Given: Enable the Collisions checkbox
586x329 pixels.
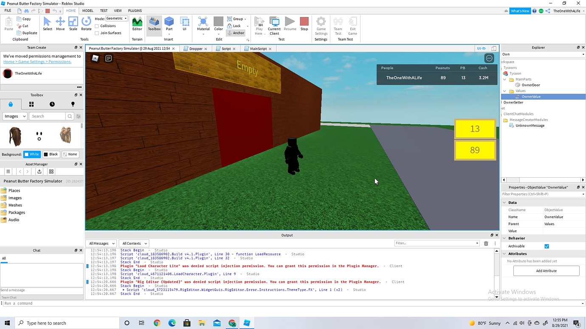Looking at the screenshot, I should (x=97, y=26).
